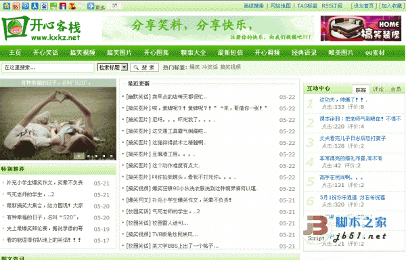The width and height of the screenshot is (406, 260).
Task: Open ranked article 5月1祝你乐逍遥
Action: [x=352, y=197]
